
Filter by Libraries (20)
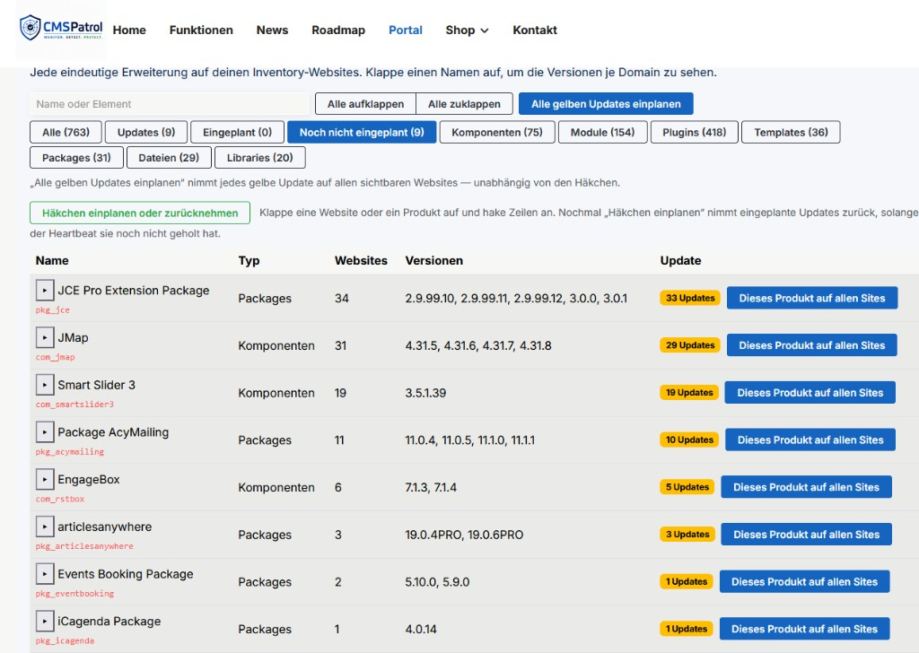pos(259,158)
